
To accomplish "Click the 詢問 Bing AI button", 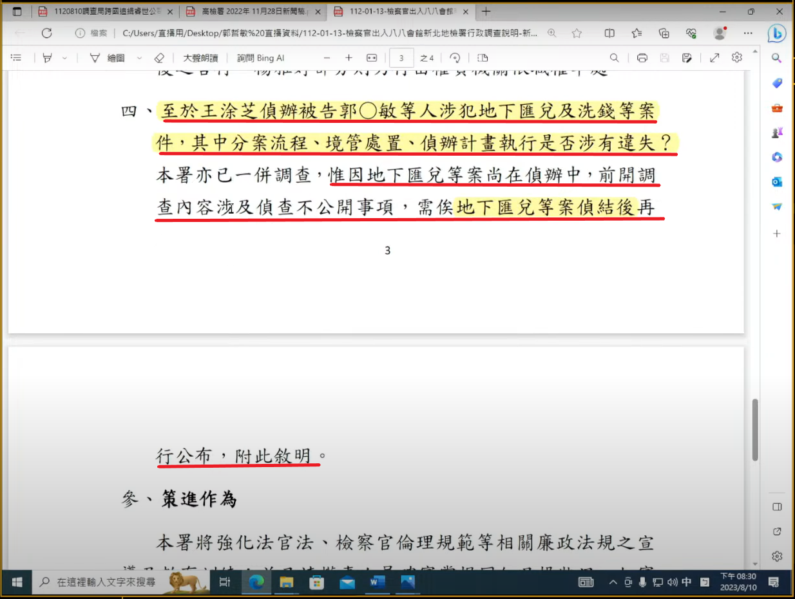I will click(260, 58).
